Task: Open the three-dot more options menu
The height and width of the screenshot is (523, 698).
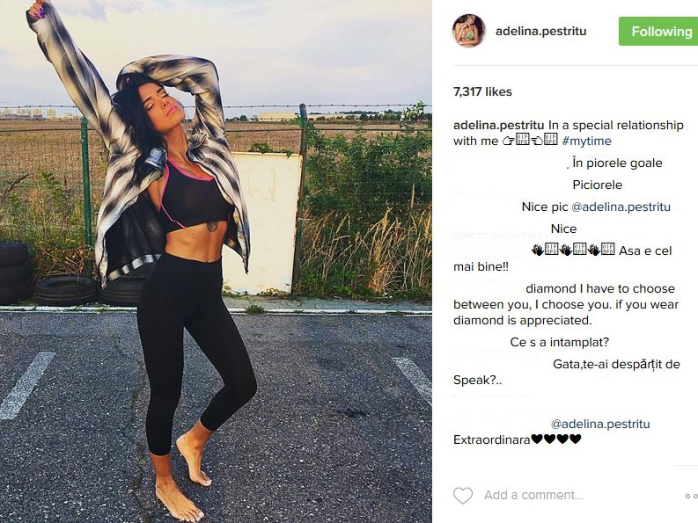Action: click(x=691, y=496)
